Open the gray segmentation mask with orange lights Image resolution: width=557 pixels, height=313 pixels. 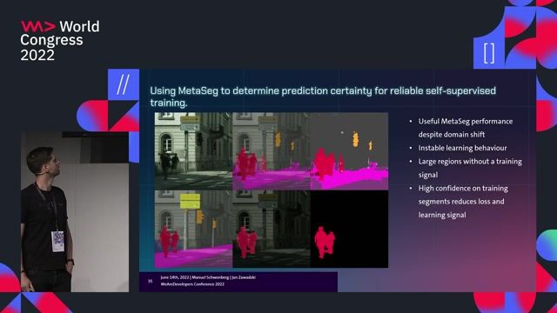click(349, 150)
